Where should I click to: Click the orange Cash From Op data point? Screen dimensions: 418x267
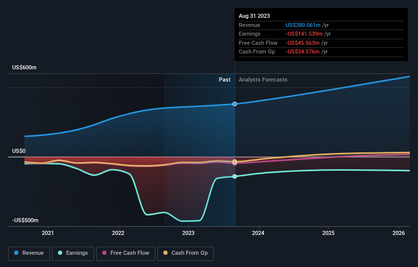tap(235, 162)
